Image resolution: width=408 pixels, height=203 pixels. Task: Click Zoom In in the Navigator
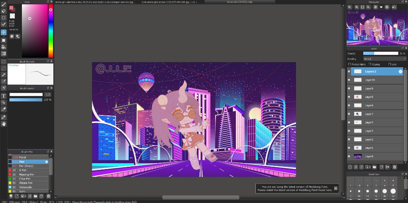click(x=357, y=7)
